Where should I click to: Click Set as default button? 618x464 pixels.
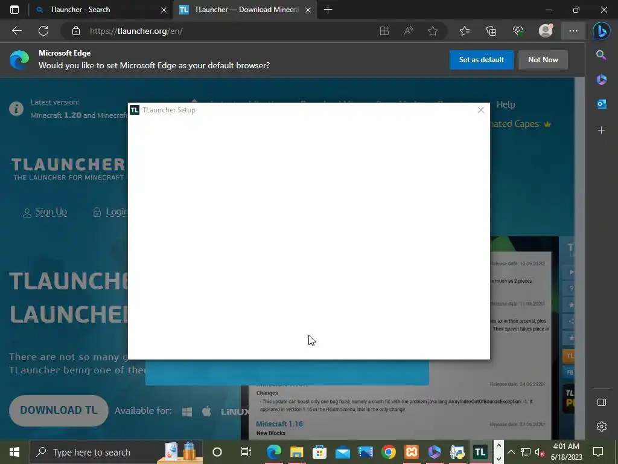coord(481,60)
